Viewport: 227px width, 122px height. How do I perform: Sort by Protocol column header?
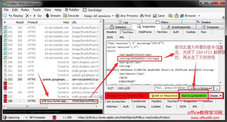tap(33, 22)
